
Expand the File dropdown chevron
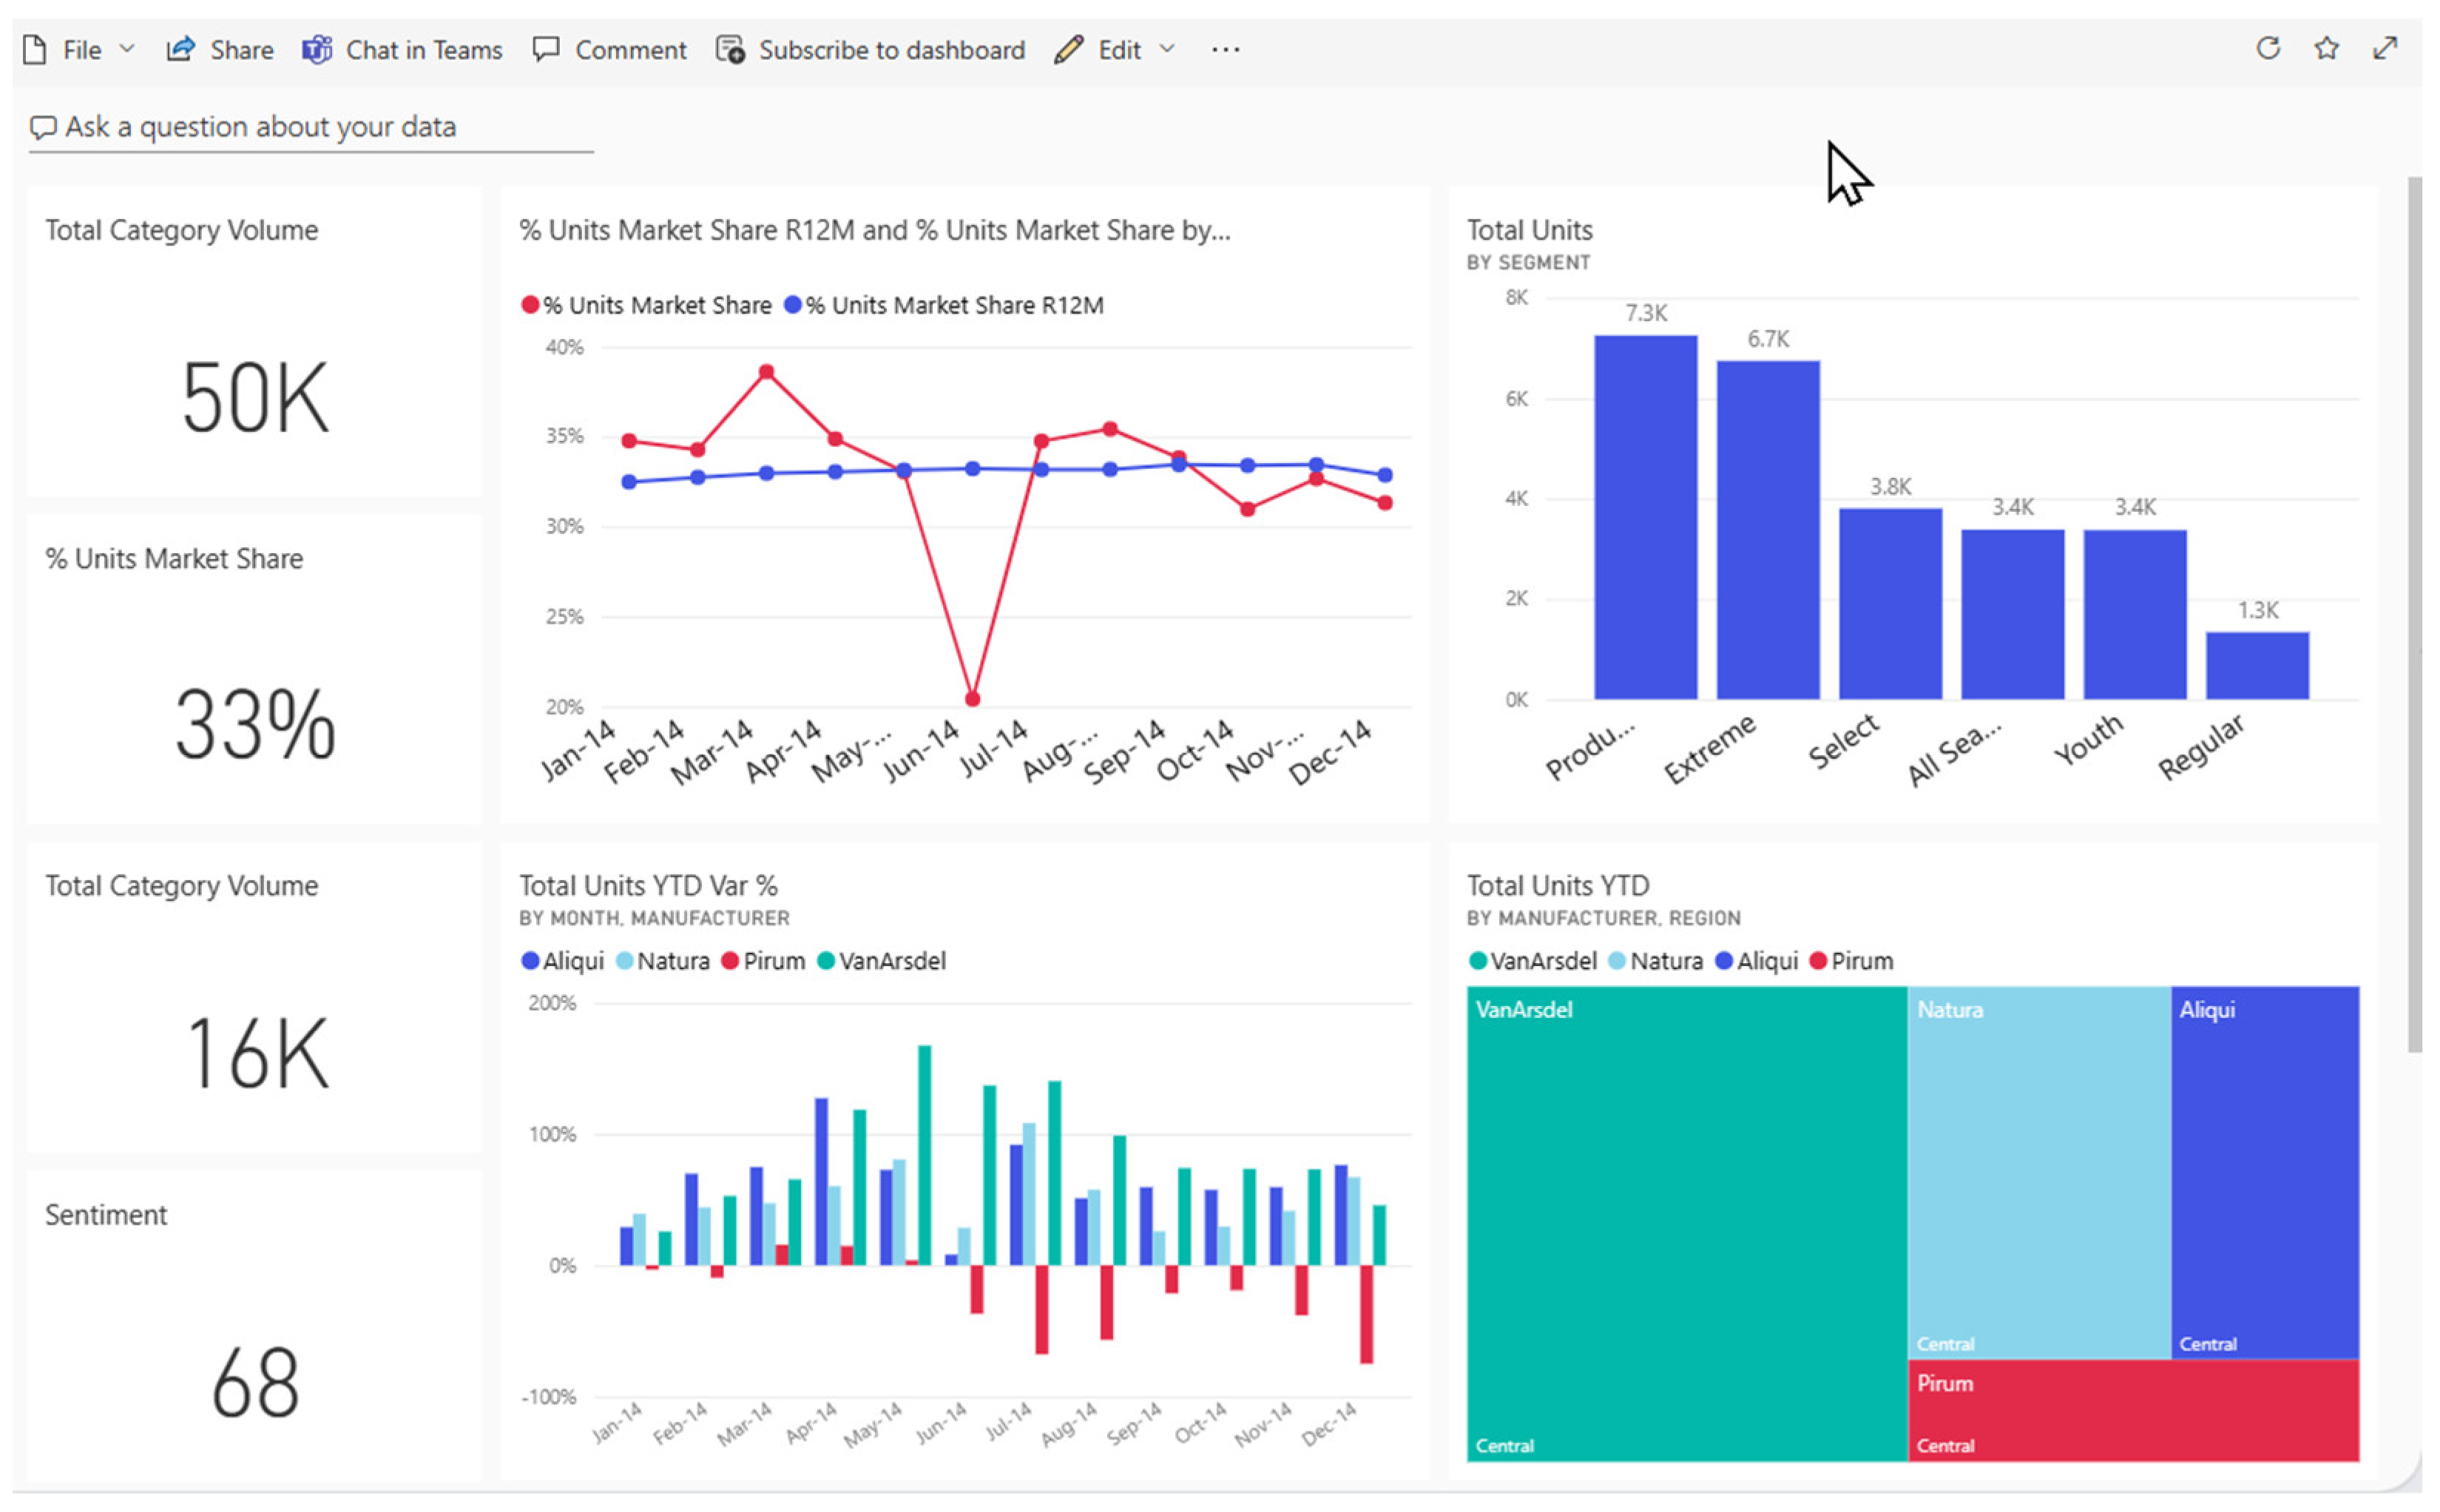[x=127, y=48]
